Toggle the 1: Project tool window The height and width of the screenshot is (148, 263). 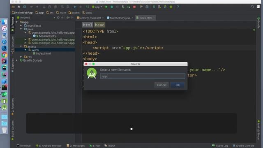(x=13, y=24)
